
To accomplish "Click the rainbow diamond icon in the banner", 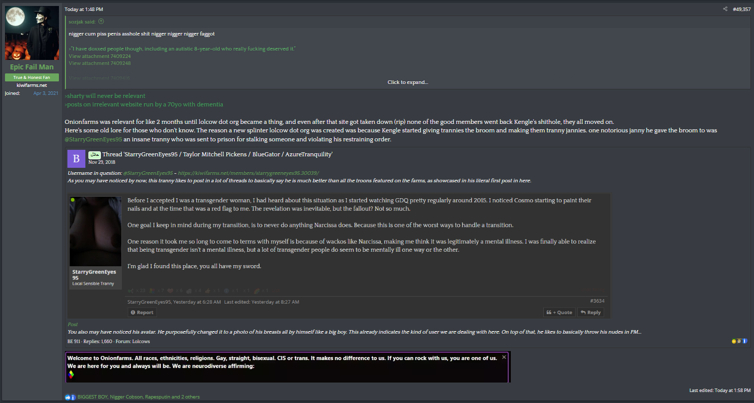I will click(71, 375).
